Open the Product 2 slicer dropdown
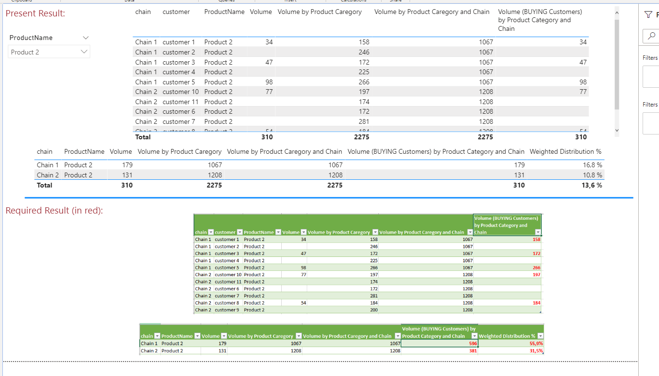Image resolution: width=659 pixels, height=376 pixels. 49,52
